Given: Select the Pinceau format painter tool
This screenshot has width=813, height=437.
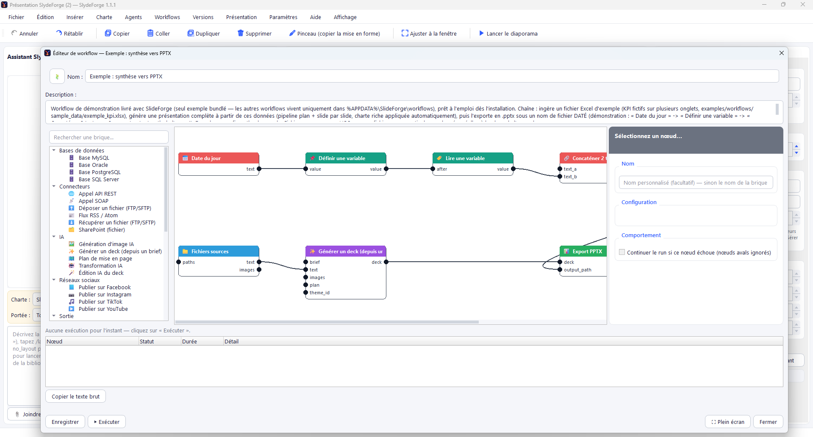Looking at the screenshot, I should (334, 33).
